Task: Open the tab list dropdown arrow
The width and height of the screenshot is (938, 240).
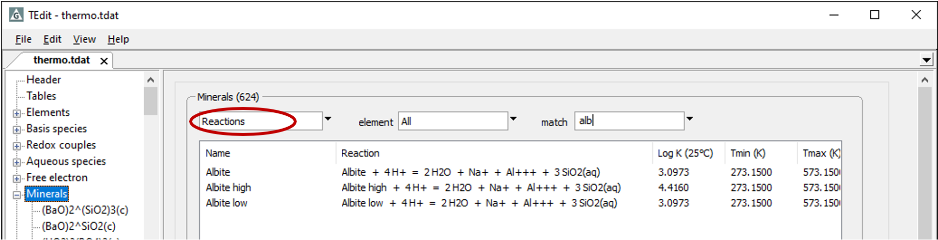Action: (x=926, y=60)
